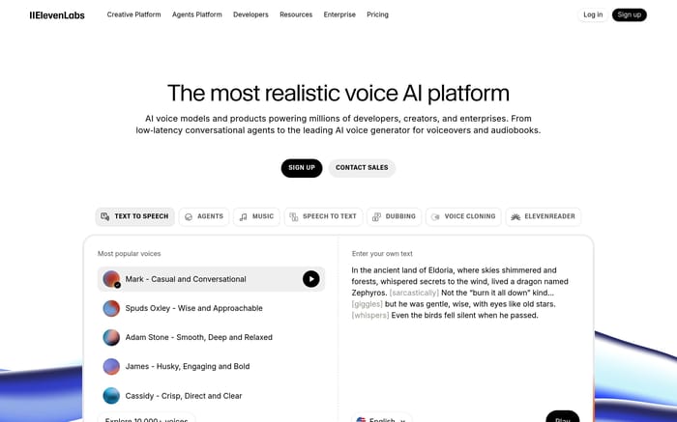Open the Voice Cloning tab

463,216
